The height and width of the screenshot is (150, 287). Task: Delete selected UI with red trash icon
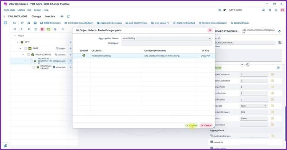click(42, 29)
